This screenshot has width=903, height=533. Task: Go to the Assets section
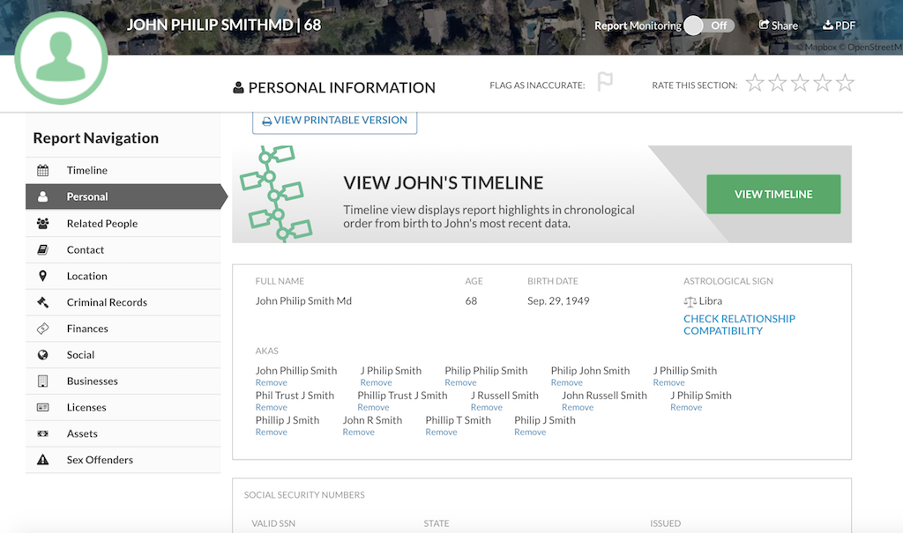pyautogui.click(x=123, y=434)
